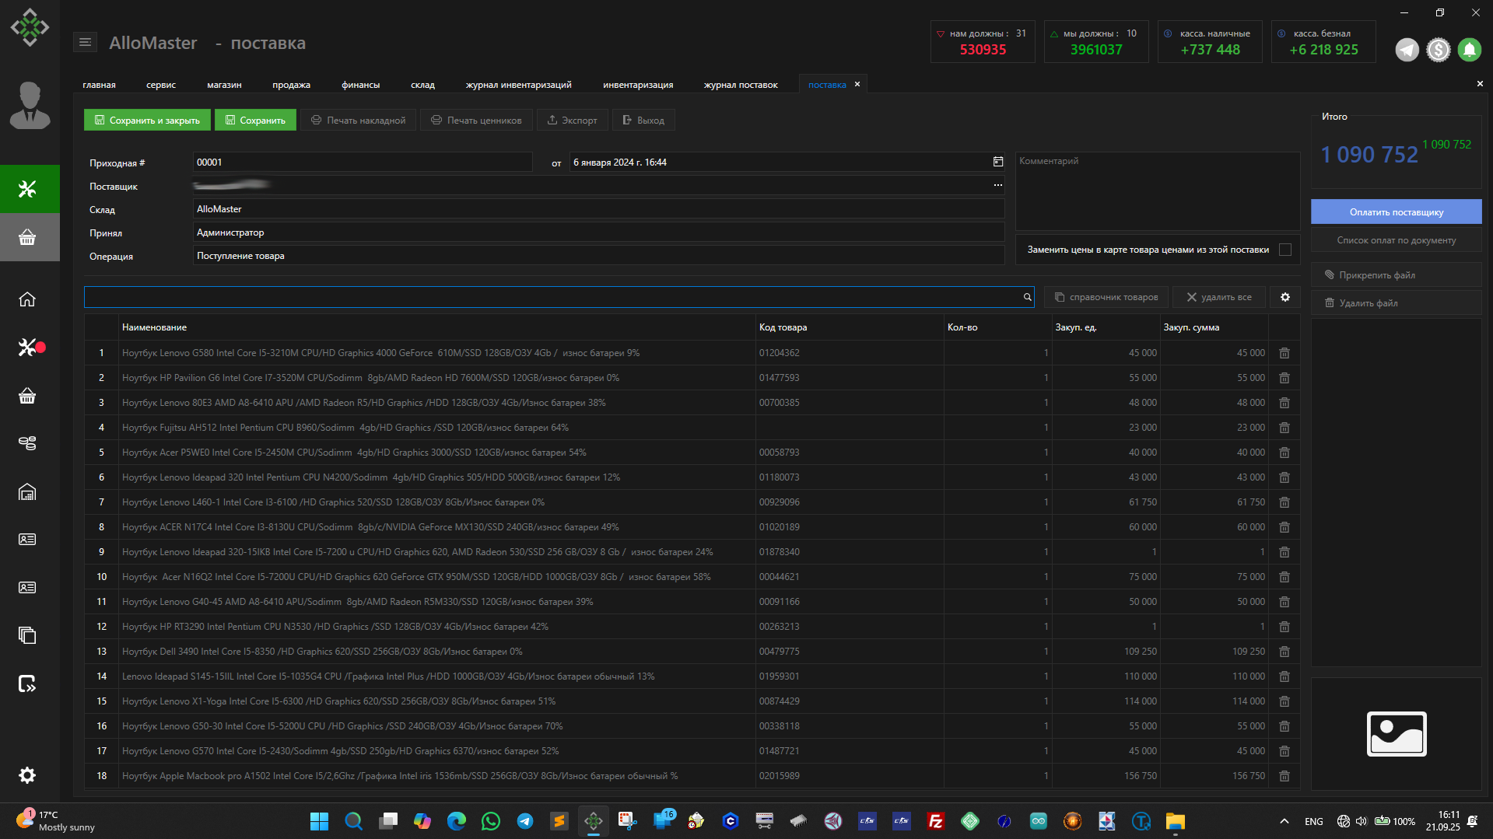Open table settings gear icon
The height and width of the screenshot is (839, 1493).
click(1285, 297)
